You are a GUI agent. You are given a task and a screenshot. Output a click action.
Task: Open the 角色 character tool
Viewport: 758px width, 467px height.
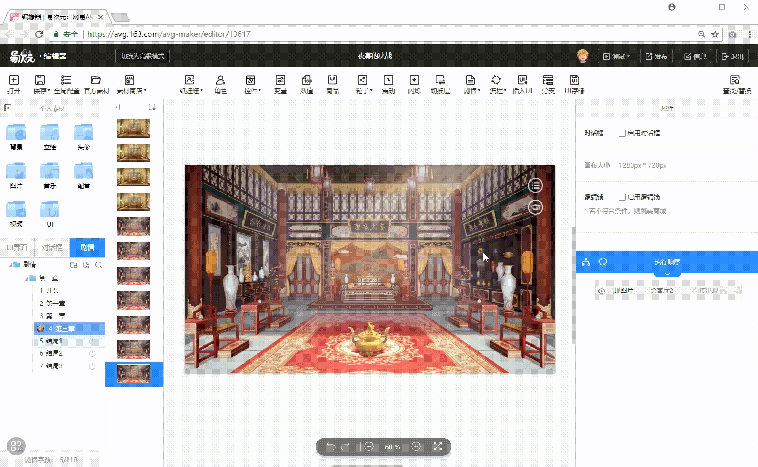220,84
